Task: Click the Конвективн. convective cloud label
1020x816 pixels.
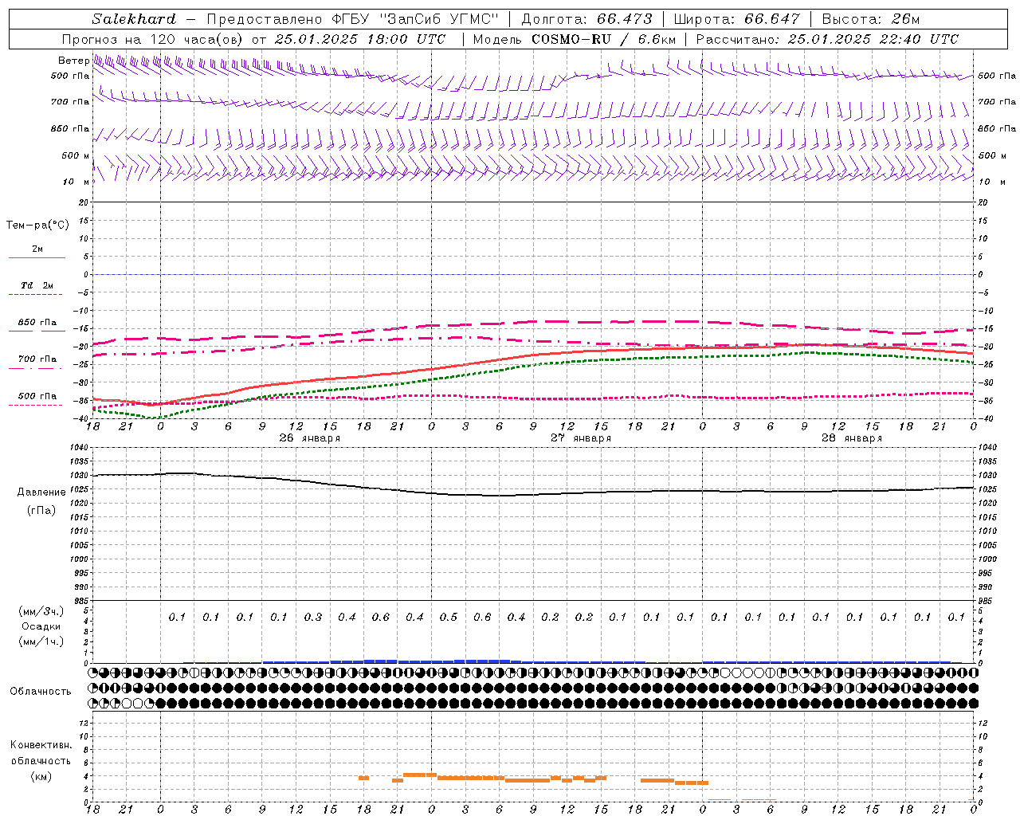Action: coord(41,745)
